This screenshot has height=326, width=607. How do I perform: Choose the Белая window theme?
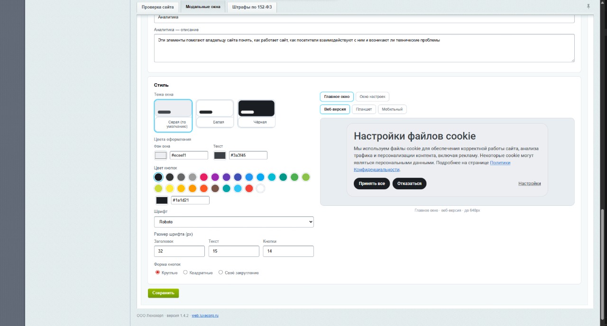tap(215, 114)
